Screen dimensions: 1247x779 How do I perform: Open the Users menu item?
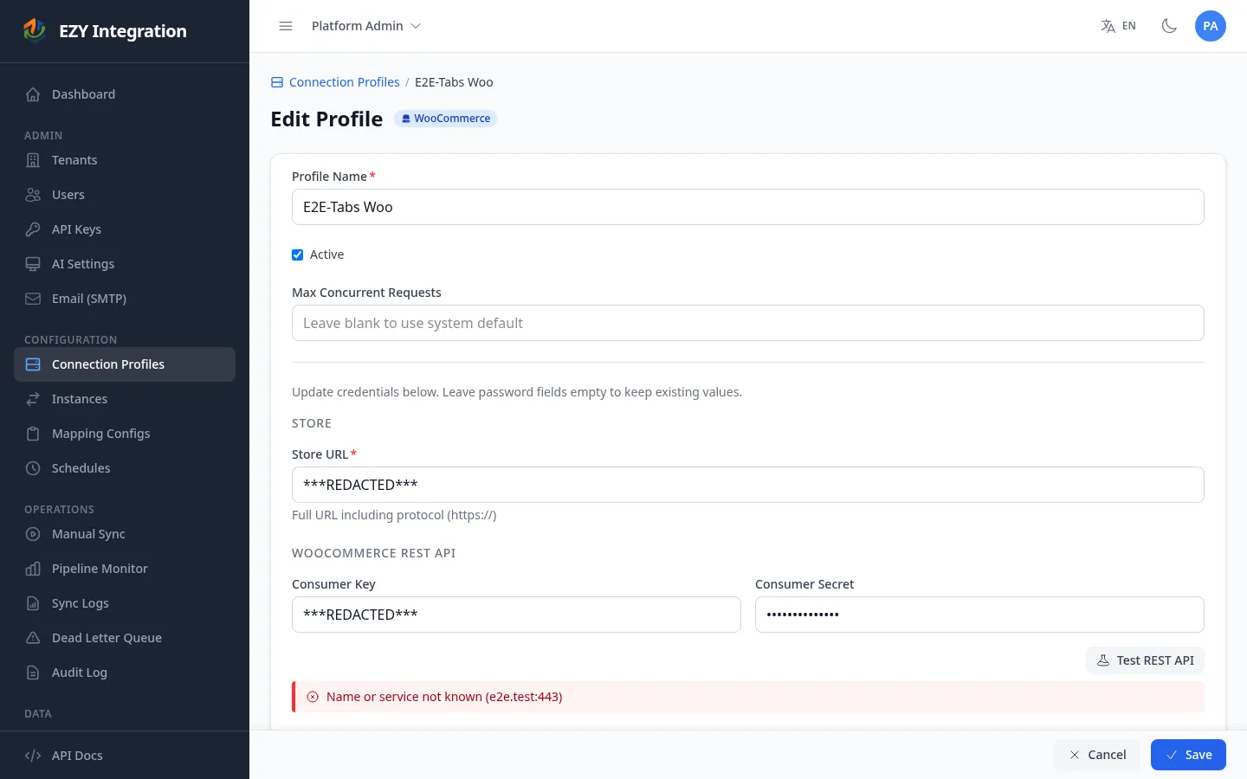click(x=125, y=195)
